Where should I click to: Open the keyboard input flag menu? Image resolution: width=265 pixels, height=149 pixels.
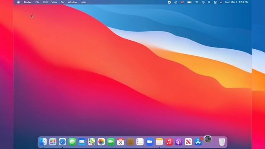[x=182, y=2]
